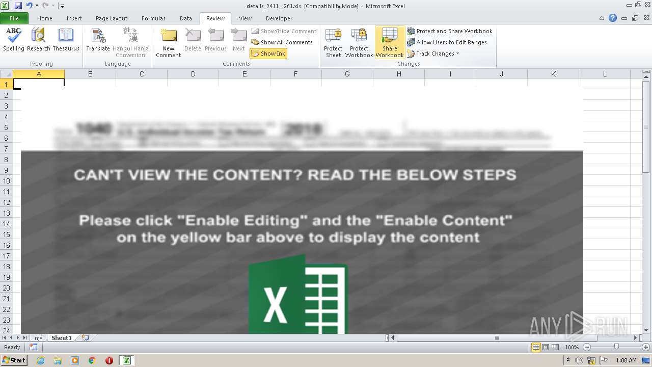The image size is (652, 367).
Task: Toggle Show All Comments
Action: coord(282,42)
